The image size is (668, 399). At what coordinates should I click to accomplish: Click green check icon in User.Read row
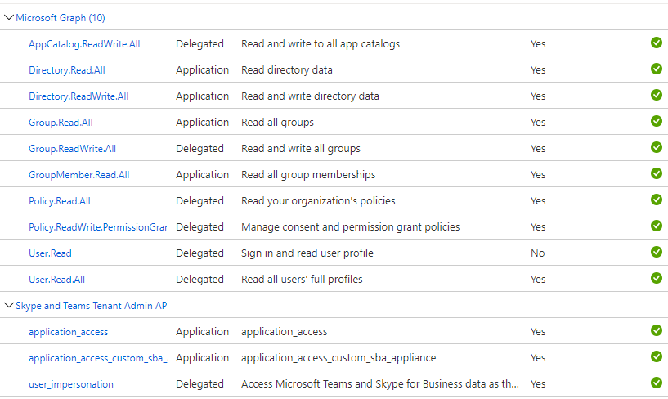657,252
